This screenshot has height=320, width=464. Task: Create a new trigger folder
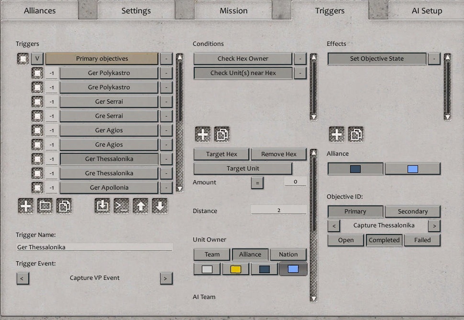coord(45,206)
